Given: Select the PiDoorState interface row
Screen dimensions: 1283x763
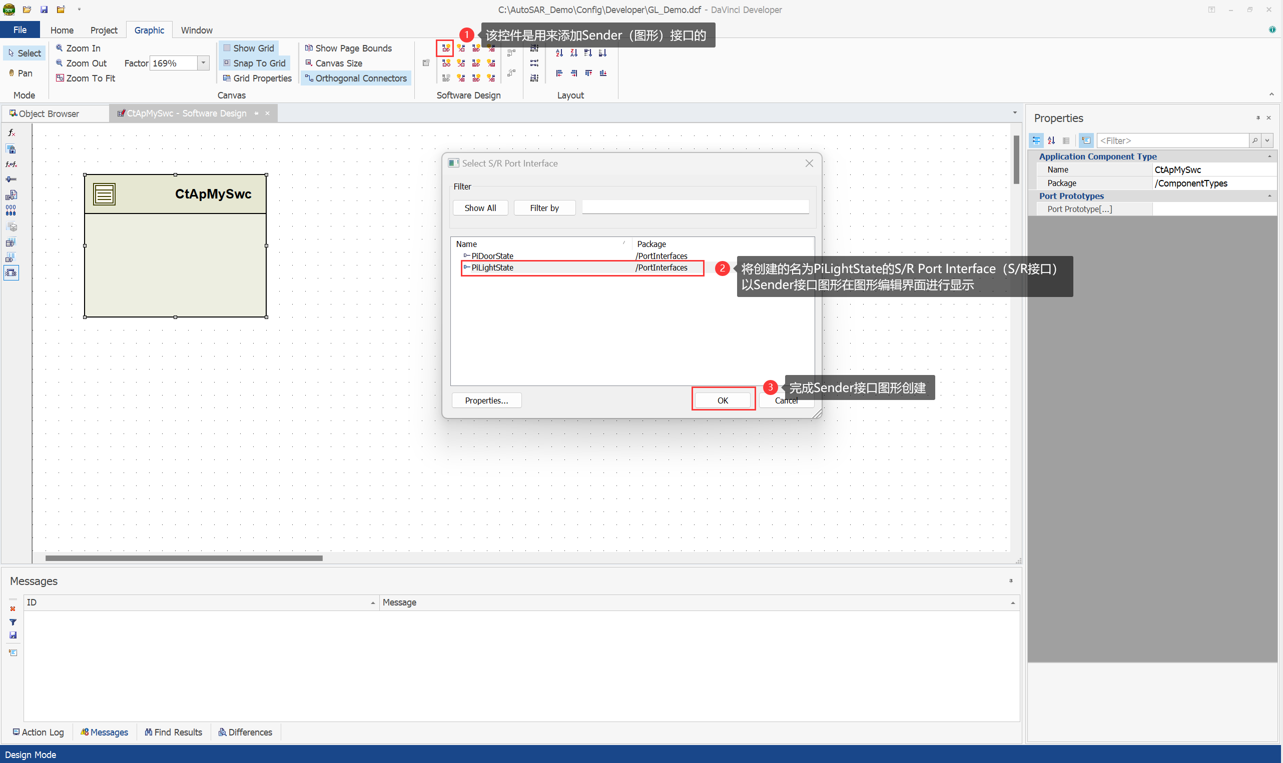Looking at the screenshot, I should coord(492,256).
